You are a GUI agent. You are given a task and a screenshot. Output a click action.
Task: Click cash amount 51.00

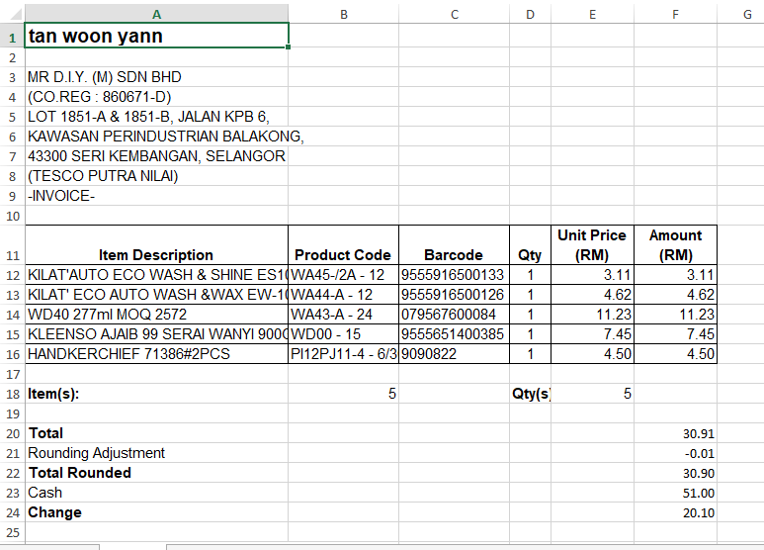(x=675, y=493)
